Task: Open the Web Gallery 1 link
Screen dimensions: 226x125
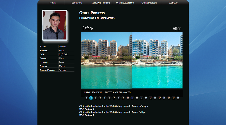Action: (87, 109)
